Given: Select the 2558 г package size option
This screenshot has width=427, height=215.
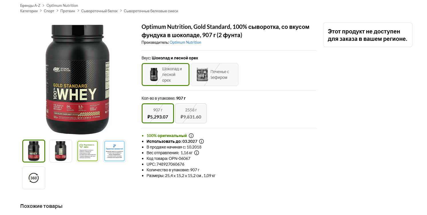Looking at the screenshot, I should click(x=191, y=113).
